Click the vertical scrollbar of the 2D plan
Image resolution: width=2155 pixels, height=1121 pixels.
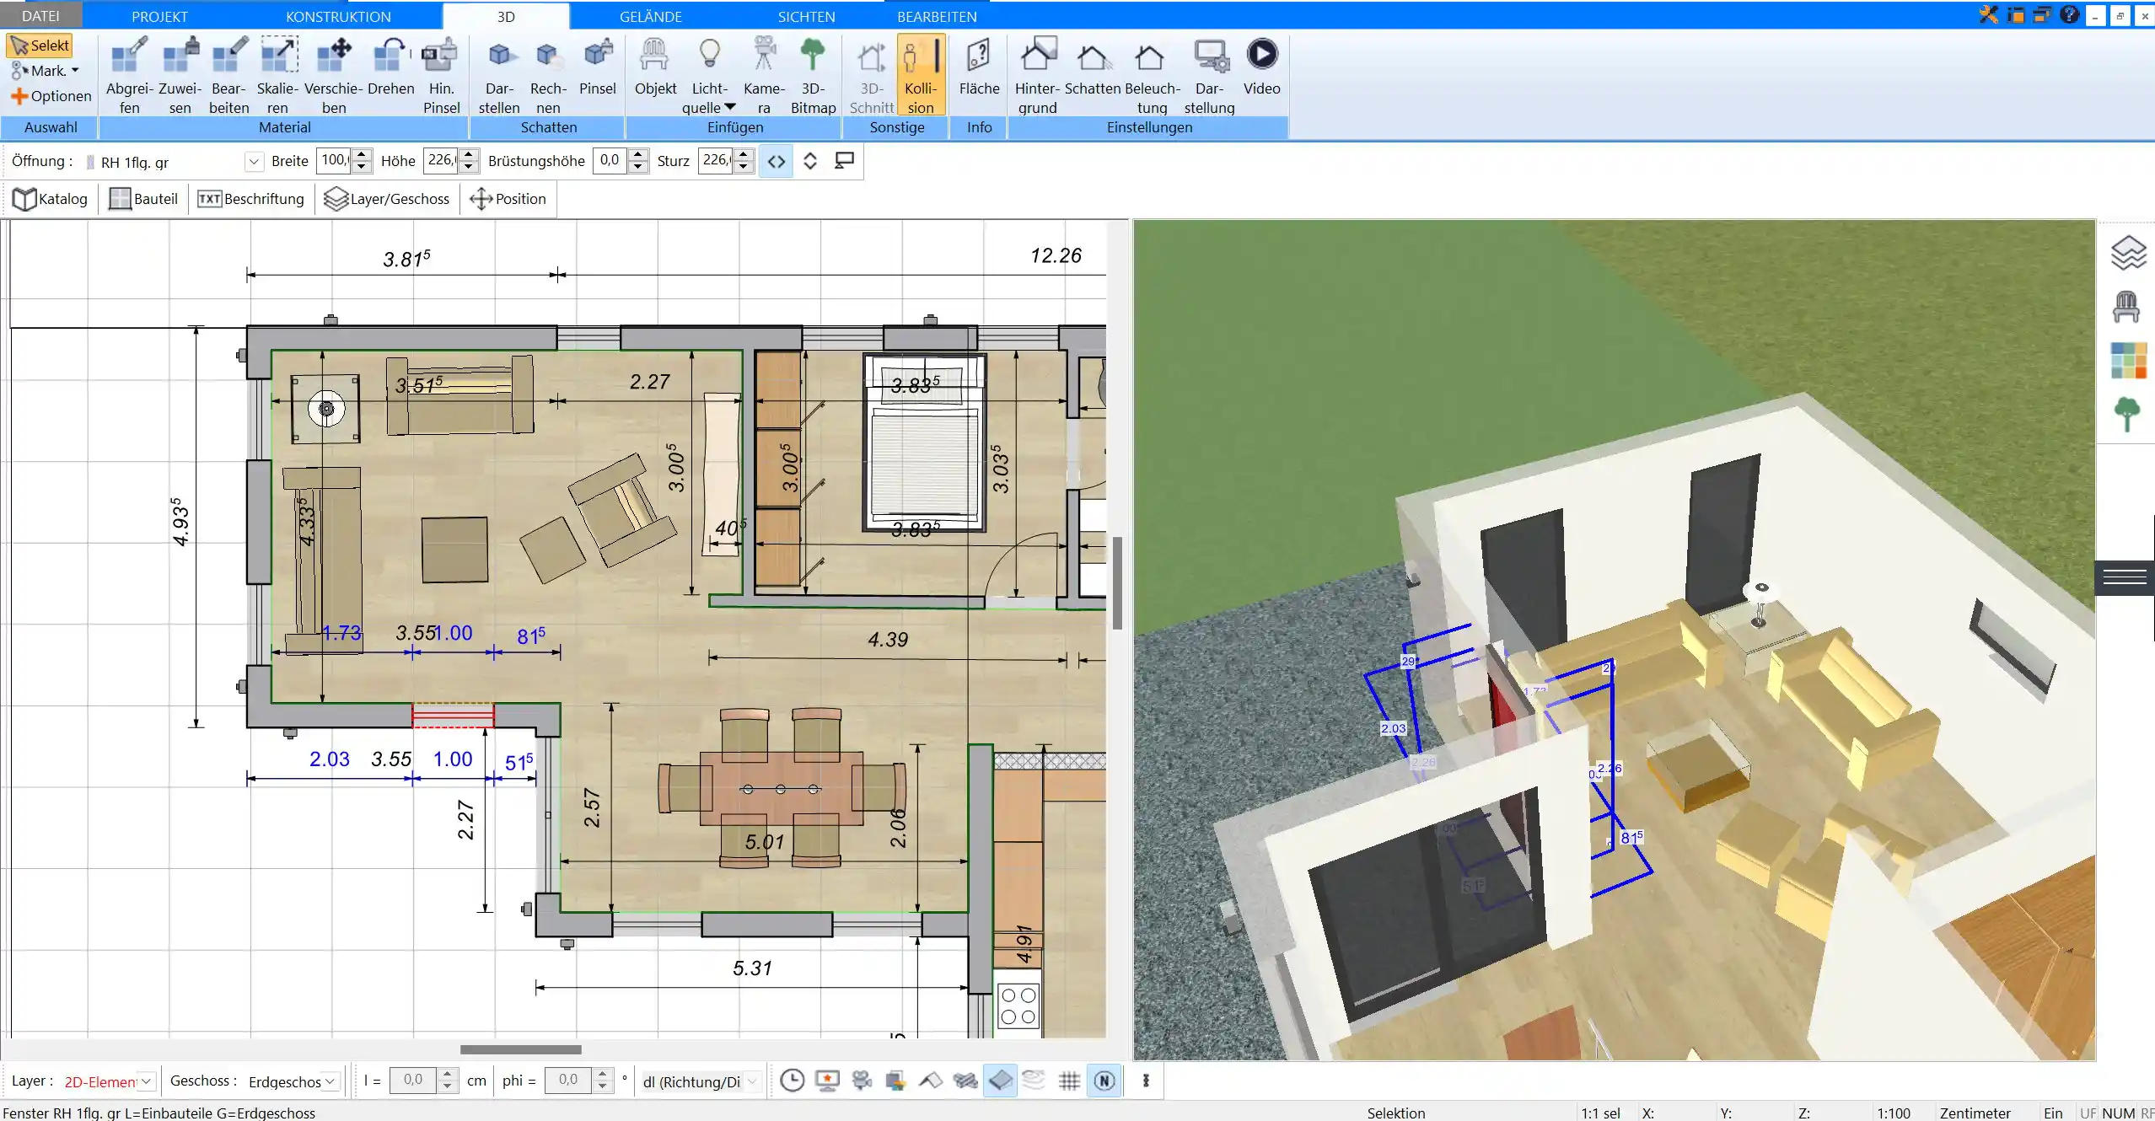[x=1117, y=583]
